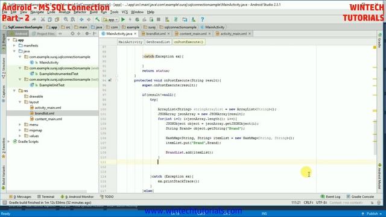Screen dimensions: 386x217
Task: Collapse the java folder node
Action: click(14, 51)
